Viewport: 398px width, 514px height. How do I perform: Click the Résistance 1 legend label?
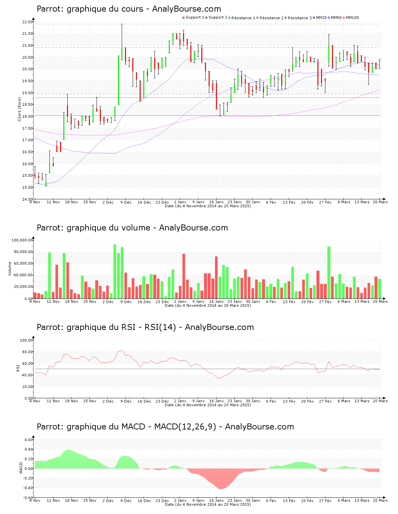[243, 18]
